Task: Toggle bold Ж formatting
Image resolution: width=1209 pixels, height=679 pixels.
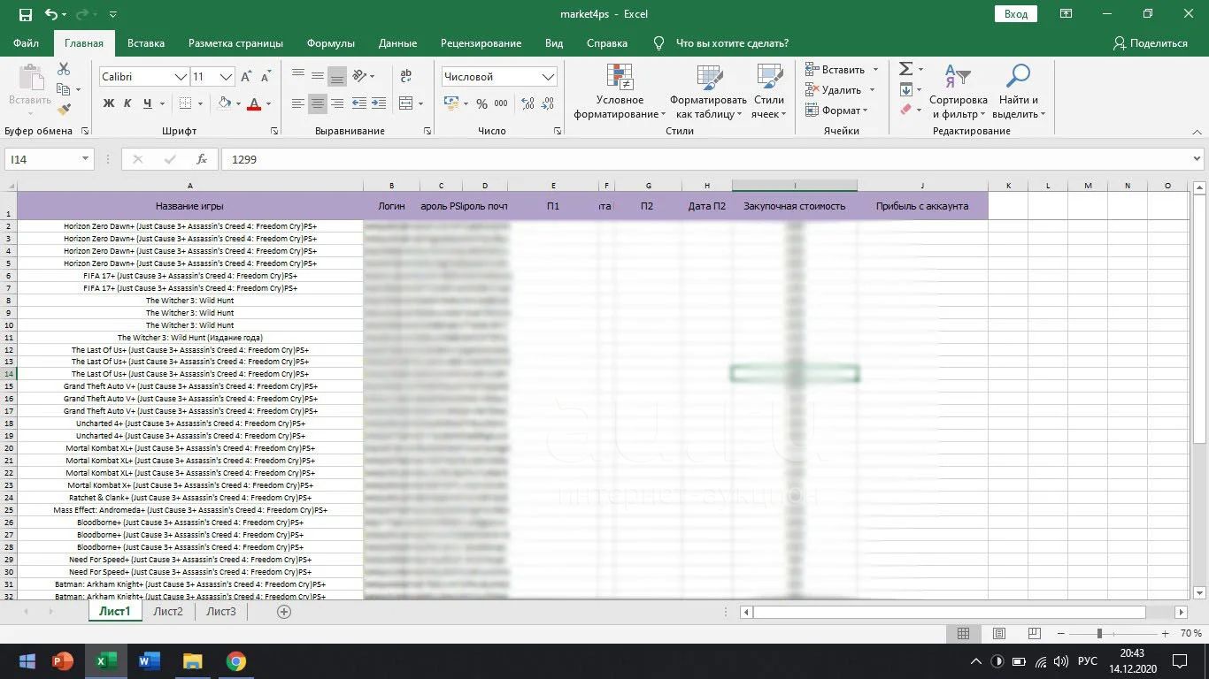Action: click(x=109, y=103)
